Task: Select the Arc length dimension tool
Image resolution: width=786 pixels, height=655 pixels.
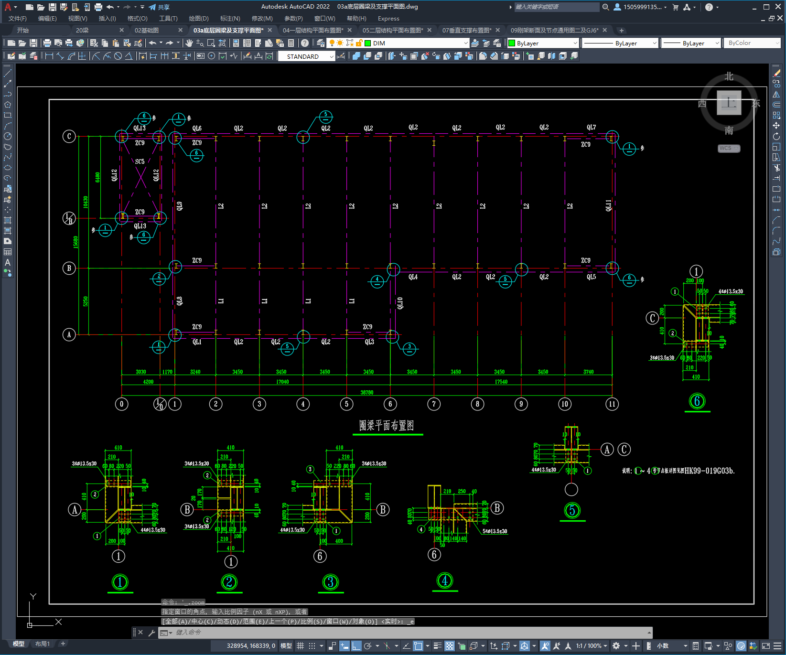Action: pos(71,56)
